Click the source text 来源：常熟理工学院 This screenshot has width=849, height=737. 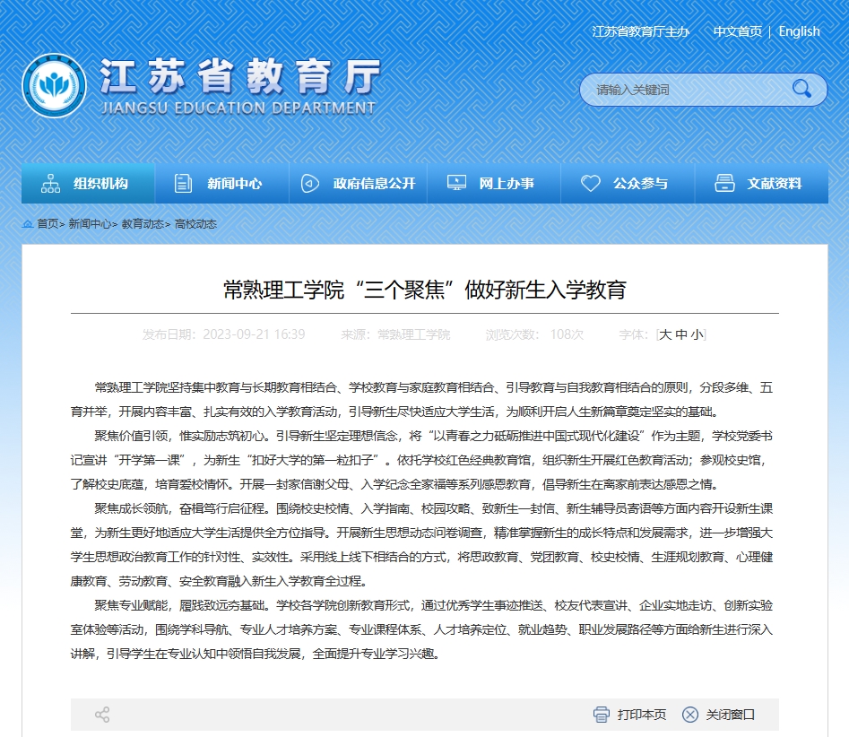coord(395,334)
